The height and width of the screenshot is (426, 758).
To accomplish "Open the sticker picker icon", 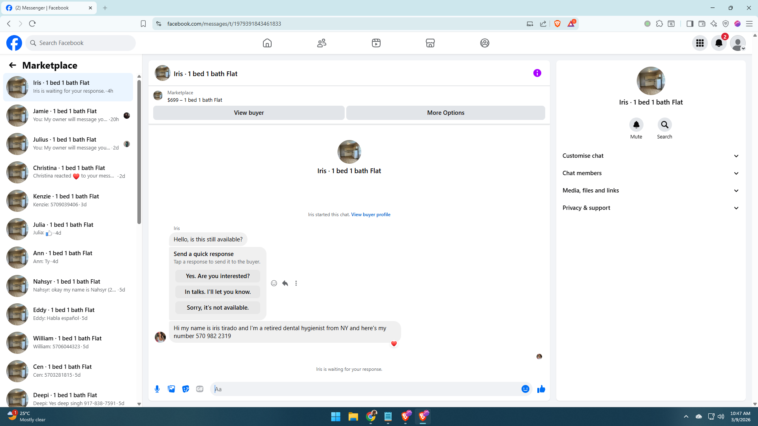I will point(186,389).
